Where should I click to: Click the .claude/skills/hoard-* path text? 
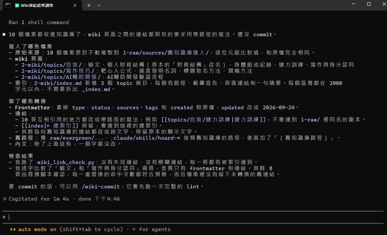click(x=146, y=138)
